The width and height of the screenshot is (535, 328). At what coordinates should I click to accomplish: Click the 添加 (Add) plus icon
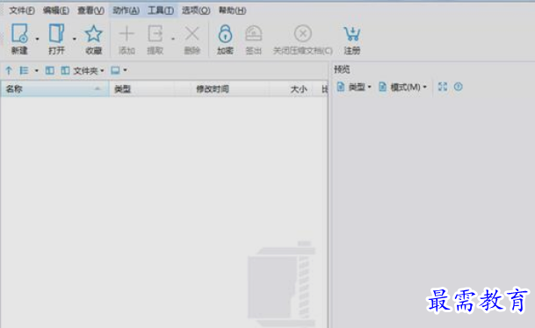(x=127, y=33)
